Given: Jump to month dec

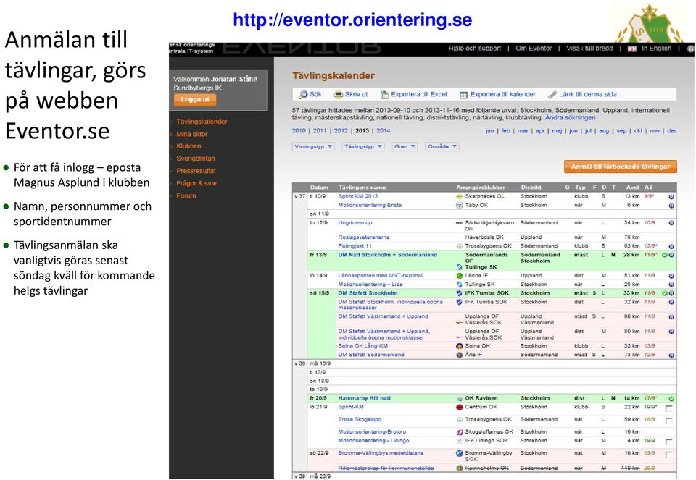Looking at the screenshot, I should (672, 131).
